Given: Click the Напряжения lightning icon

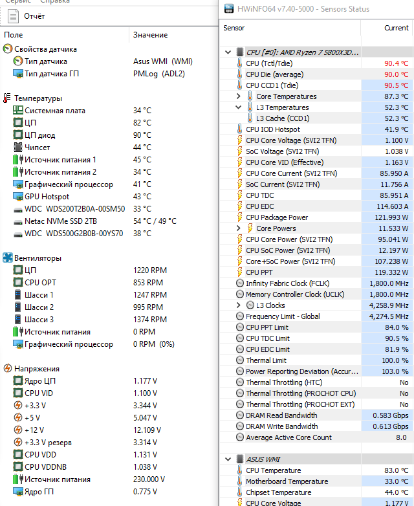Looking at the screenshot, I should [8, 369].
